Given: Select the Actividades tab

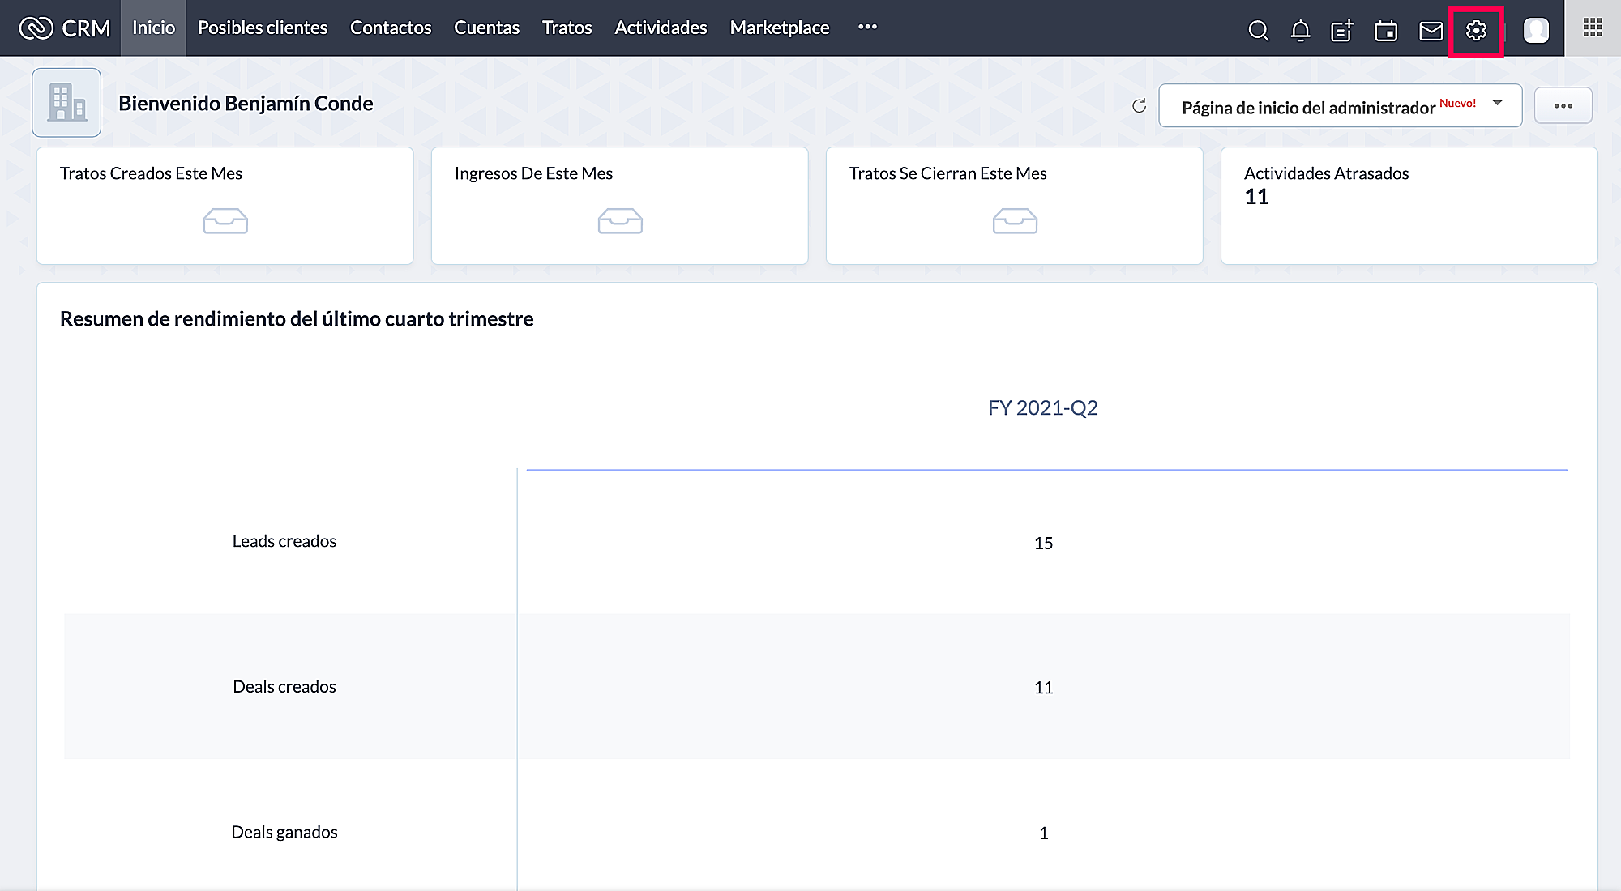Looking at the screenshot, I should 661,28.
